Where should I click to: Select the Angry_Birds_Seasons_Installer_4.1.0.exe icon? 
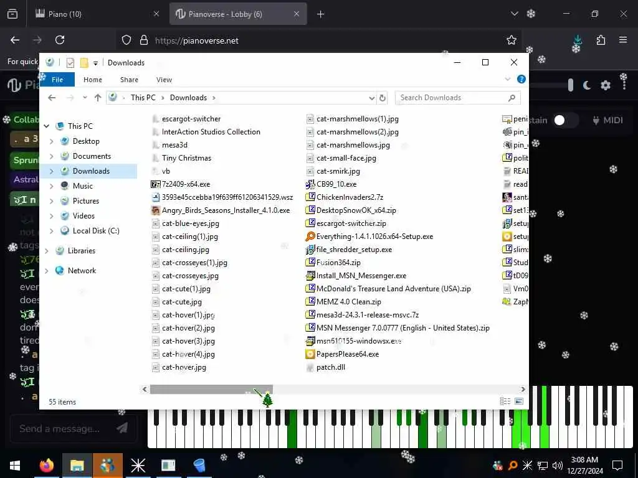155,210
